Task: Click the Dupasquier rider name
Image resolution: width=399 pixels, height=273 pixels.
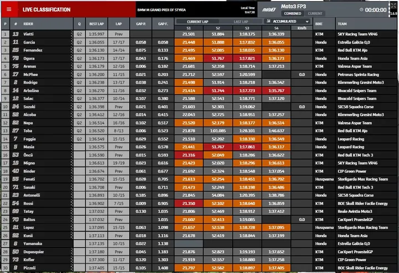Action: click(x=34, y=251)
